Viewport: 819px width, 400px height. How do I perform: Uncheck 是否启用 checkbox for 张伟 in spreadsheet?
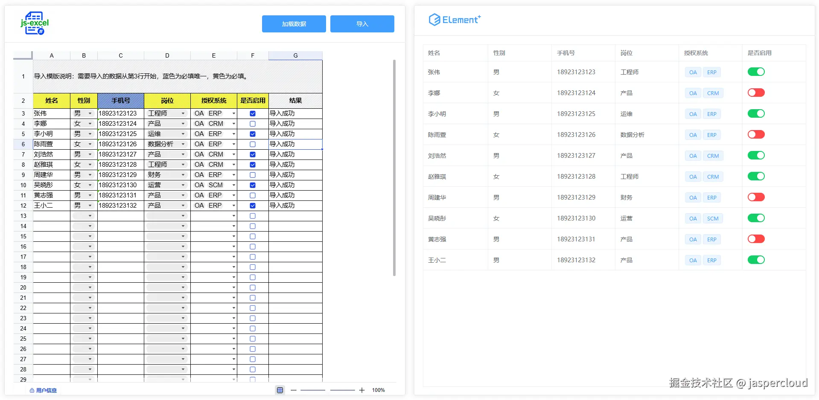[x=253, y=113]
